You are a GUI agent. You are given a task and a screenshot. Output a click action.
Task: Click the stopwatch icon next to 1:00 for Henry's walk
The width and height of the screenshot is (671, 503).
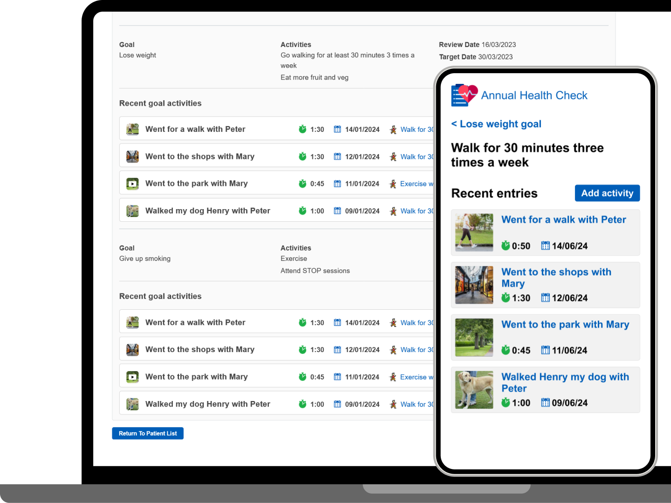pos(302,211)
